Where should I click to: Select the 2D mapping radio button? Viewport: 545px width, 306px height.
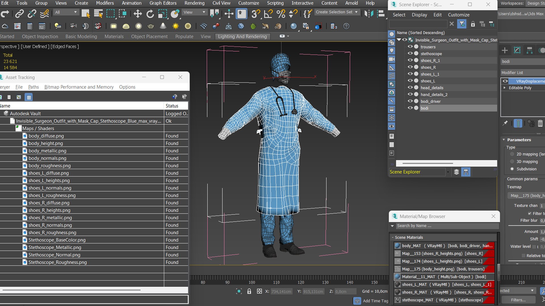(512, 154)
